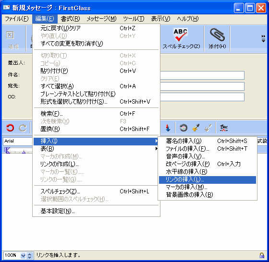Open the 書式(R) format menu
The height and width of the screenshot is (262, 269).
pyautogui.click(x=70, y=19)
